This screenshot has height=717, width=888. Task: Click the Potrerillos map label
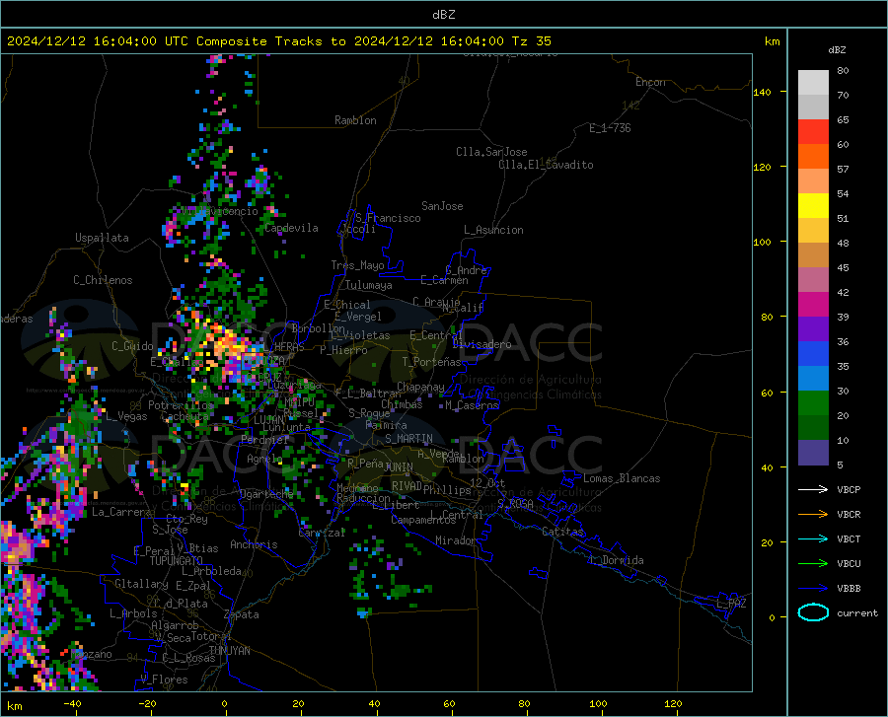181,405
